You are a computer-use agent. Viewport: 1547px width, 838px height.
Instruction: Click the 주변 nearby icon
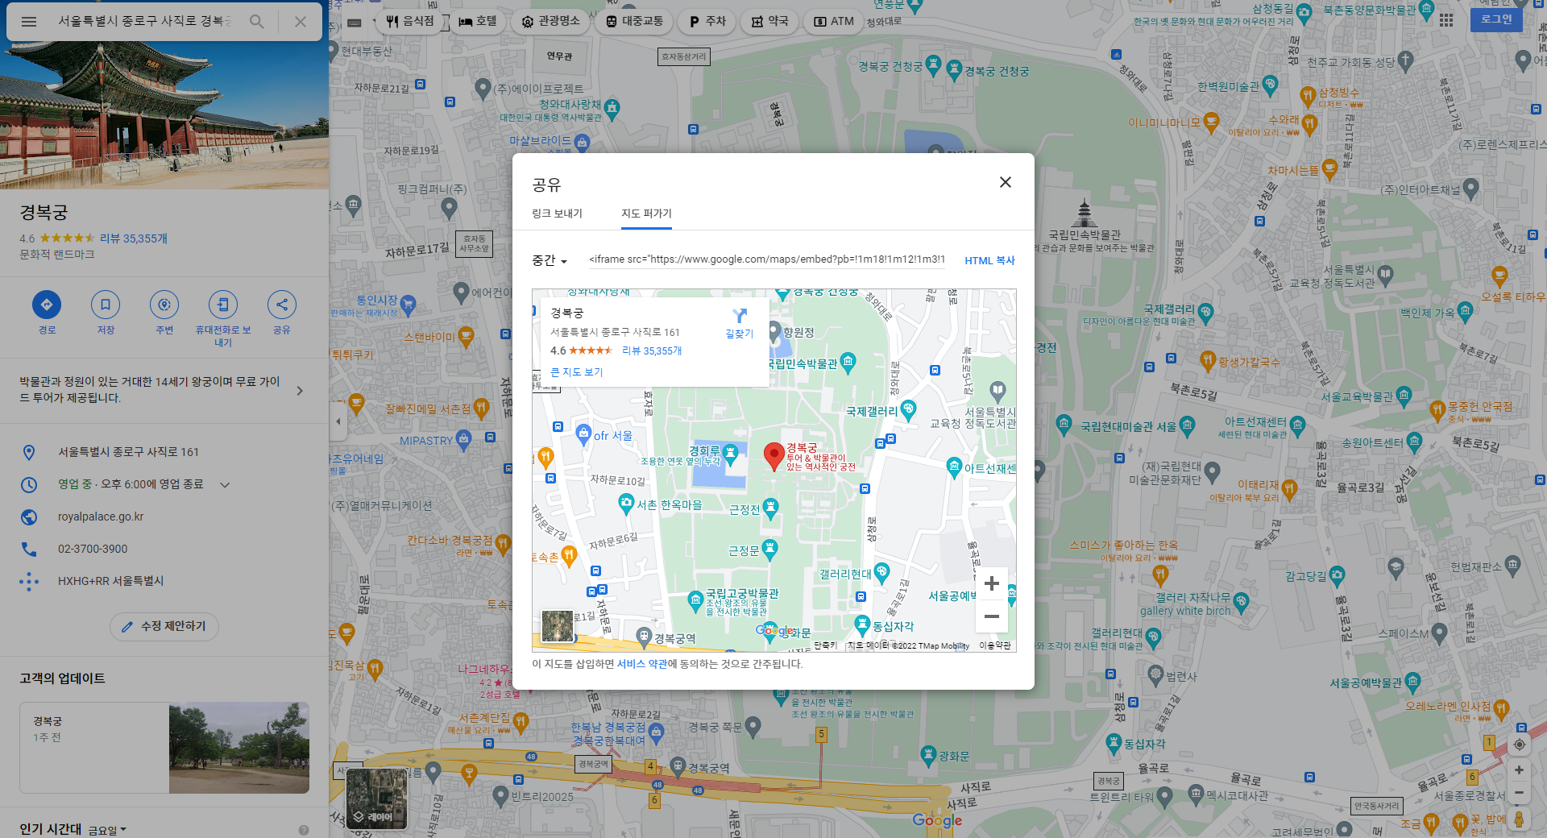click(164, 305)
